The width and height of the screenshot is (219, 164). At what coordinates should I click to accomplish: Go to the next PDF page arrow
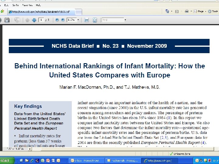34,20
